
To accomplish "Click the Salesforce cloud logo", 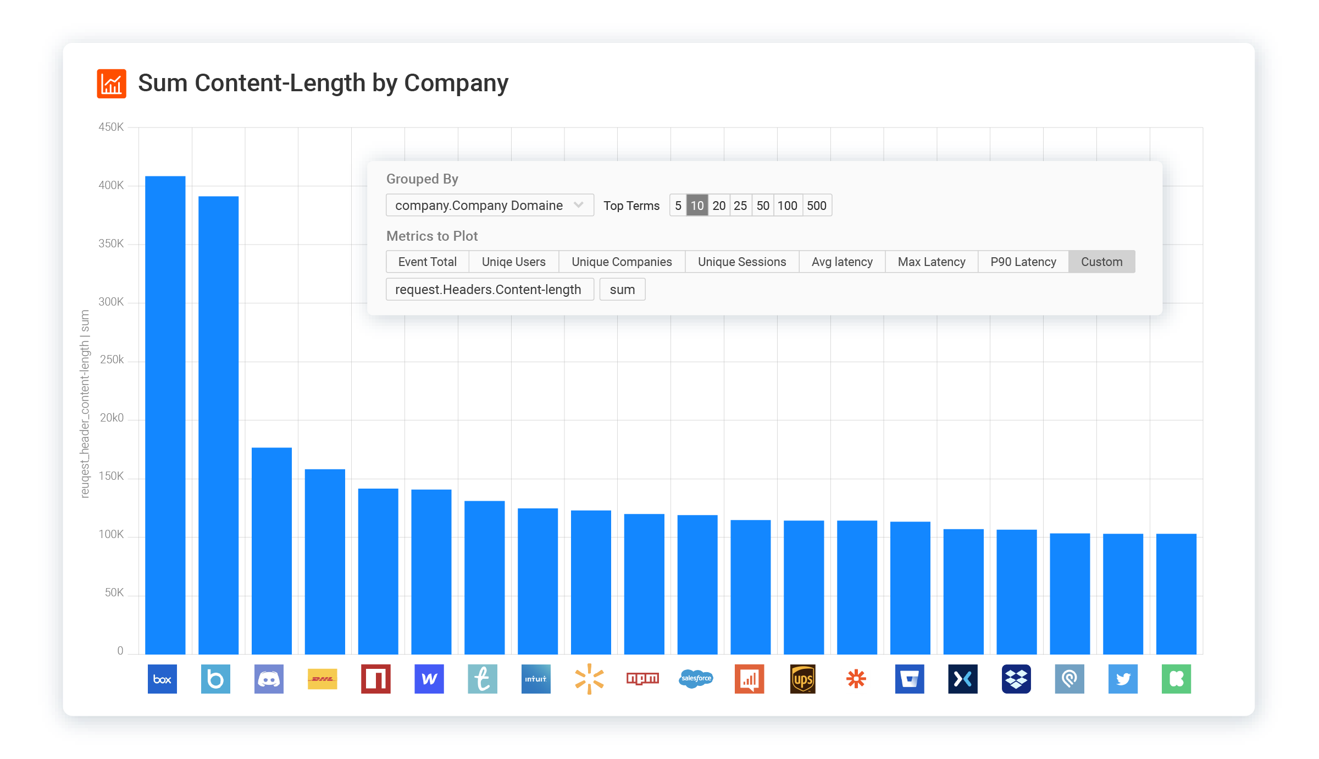I will [696, 679].
